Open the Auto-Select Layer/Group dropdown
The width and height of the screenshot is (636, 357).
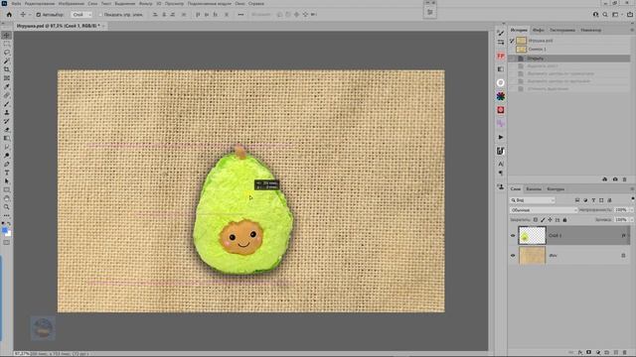(81, 15)
